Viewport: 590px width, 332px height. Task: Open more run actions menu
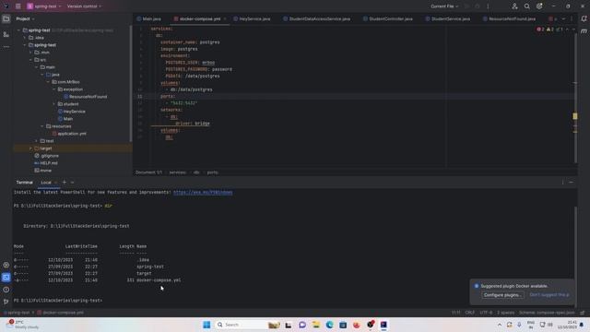coord(488,6)
